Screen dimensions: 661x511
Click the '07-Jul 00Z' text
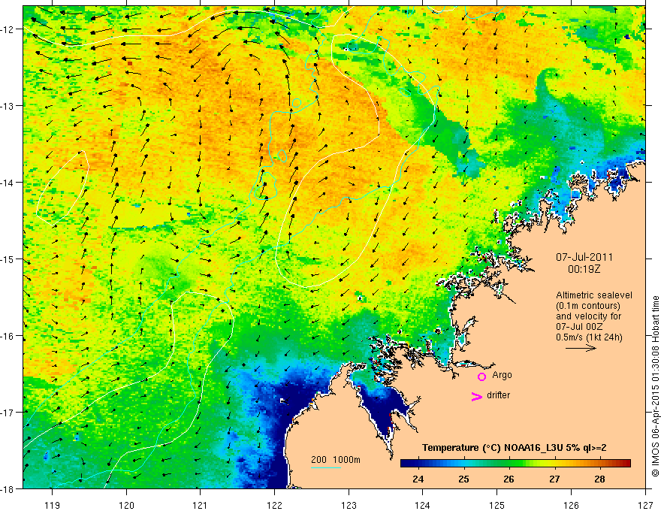579,327
